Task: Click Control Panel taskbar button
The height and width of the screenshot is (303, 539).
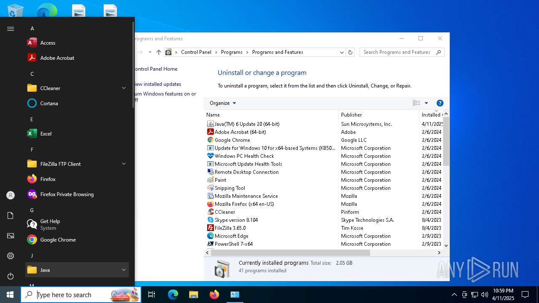Action: click(235, 295)
